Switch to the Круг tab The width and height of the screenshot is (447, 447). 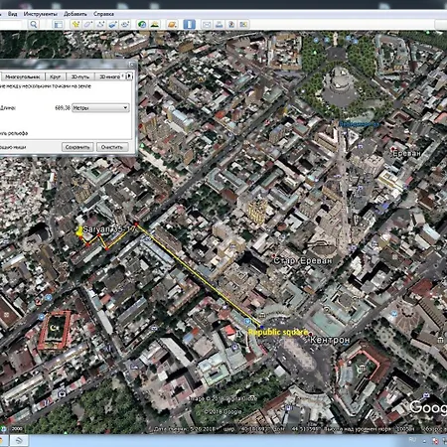(55, 76)
